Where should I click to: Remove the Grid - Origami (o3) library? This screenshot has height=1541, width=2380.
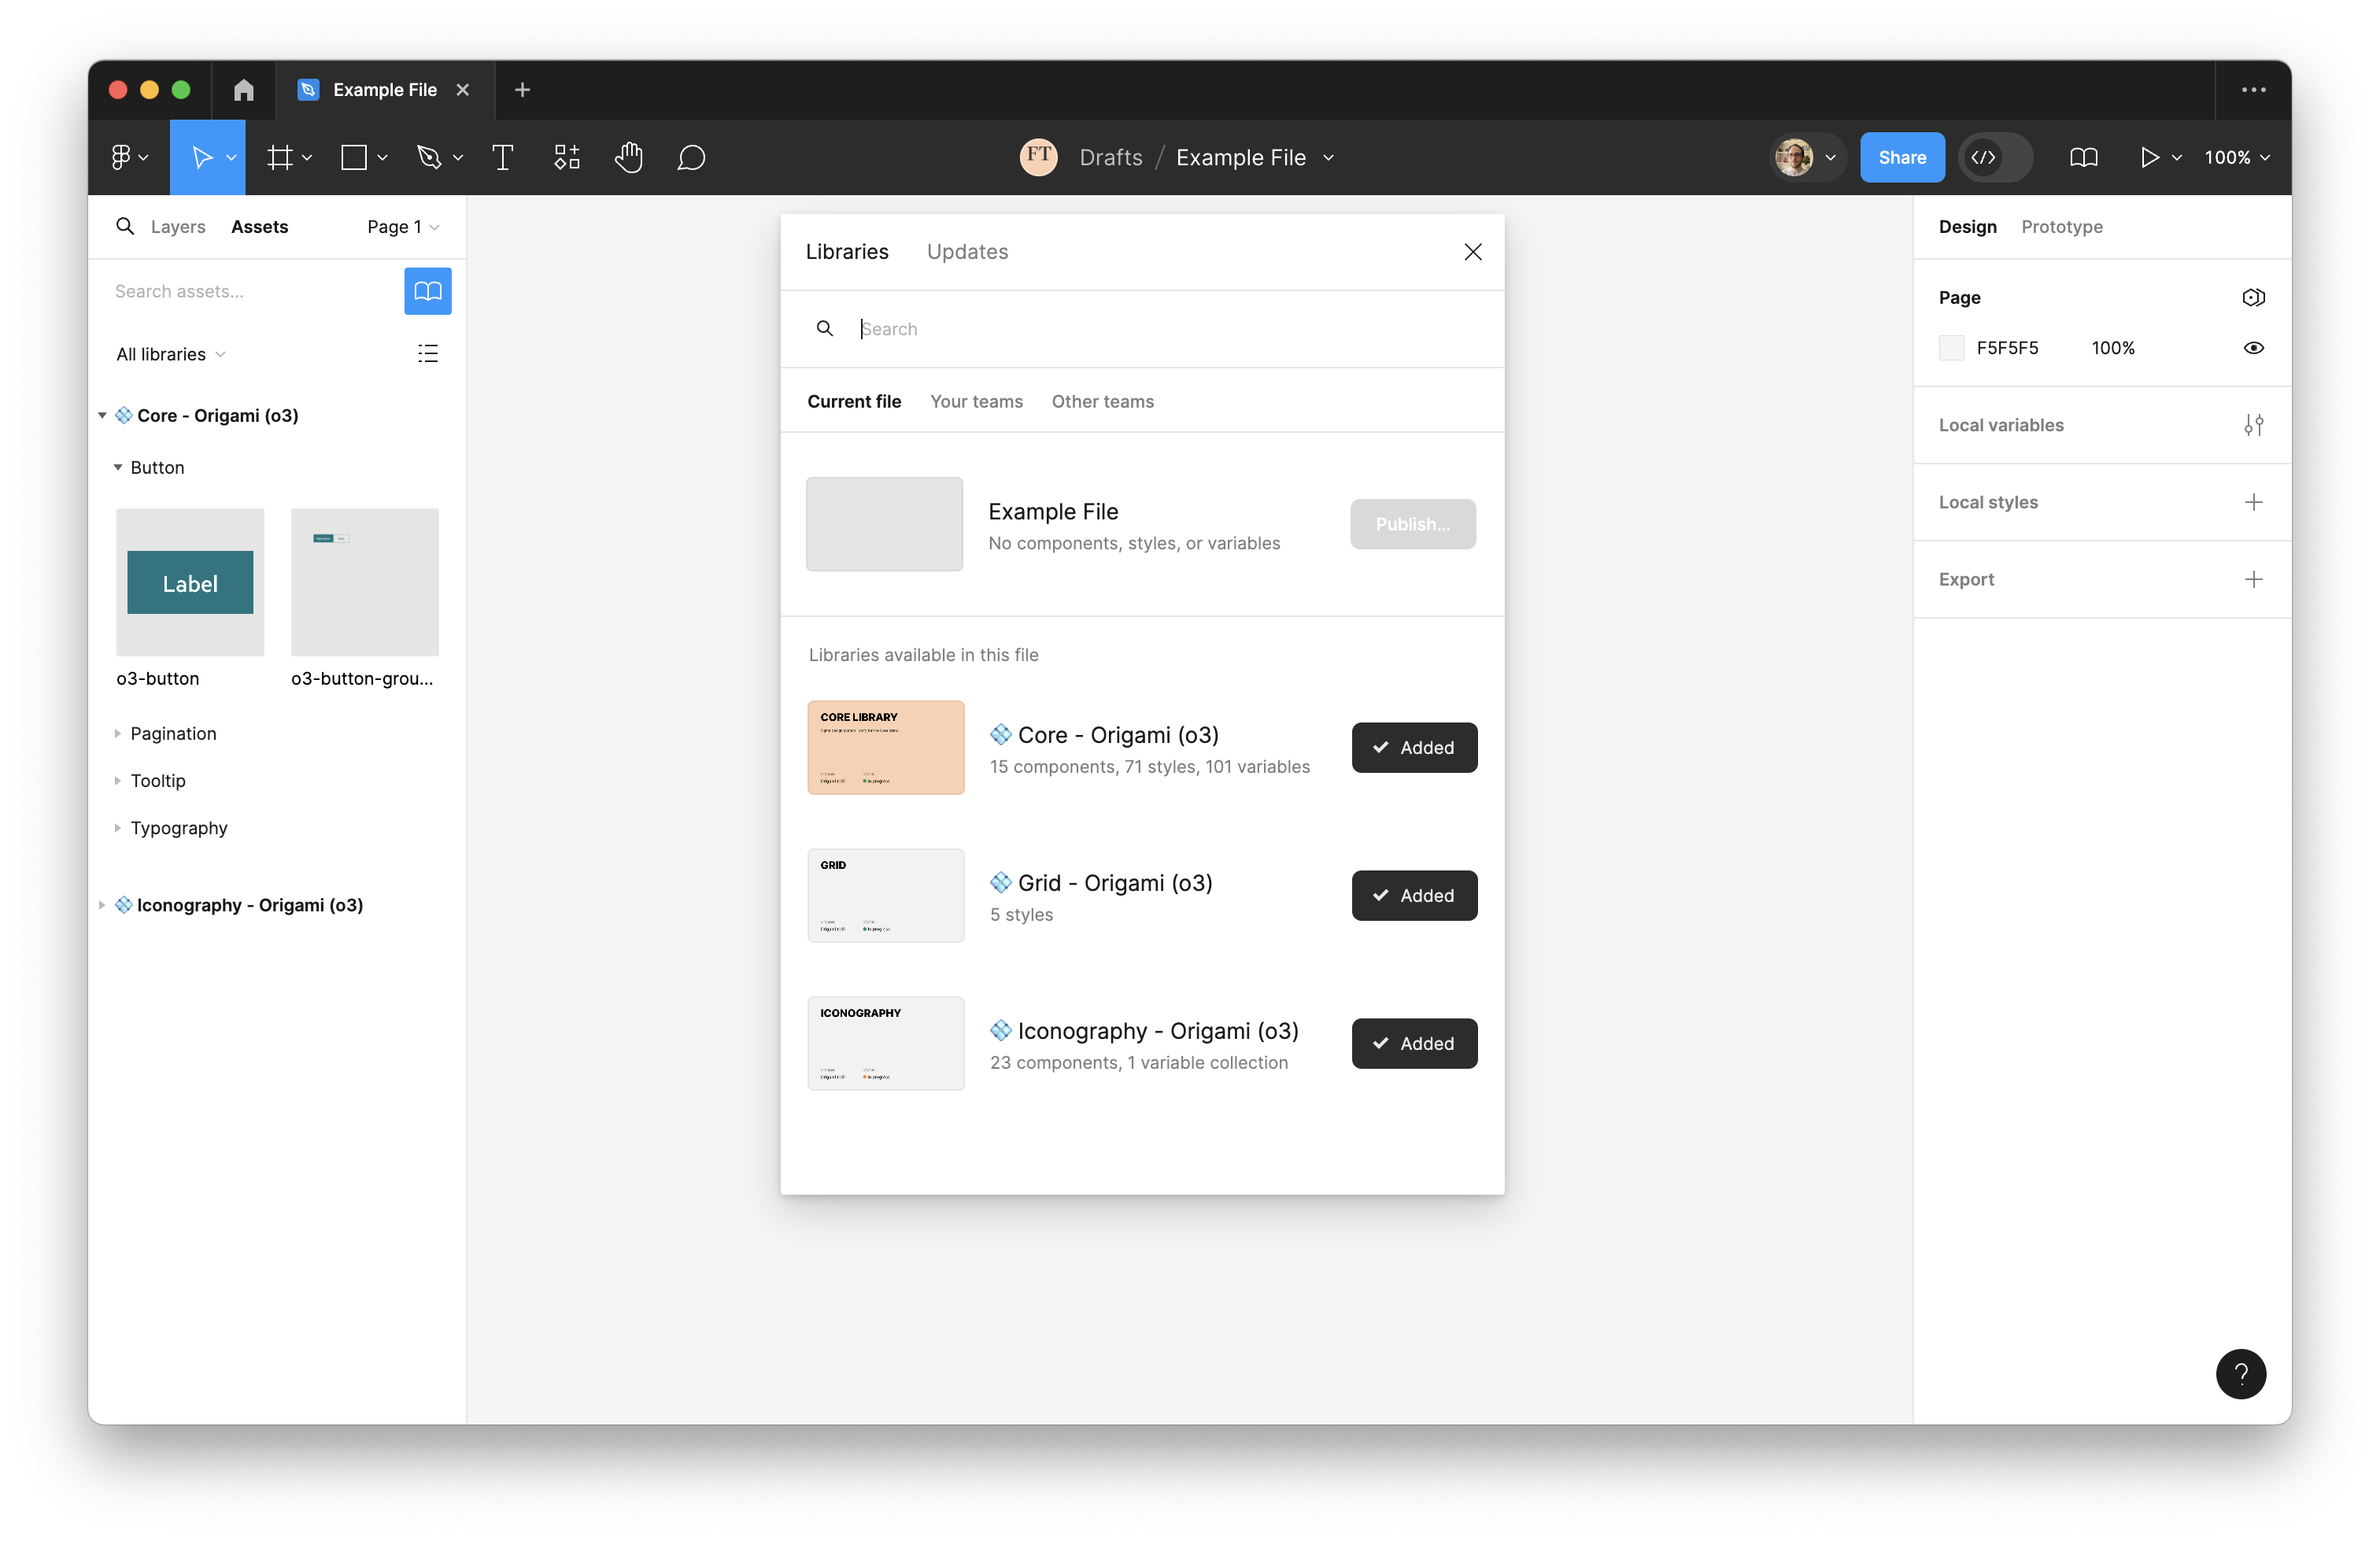coord(1414,895)
